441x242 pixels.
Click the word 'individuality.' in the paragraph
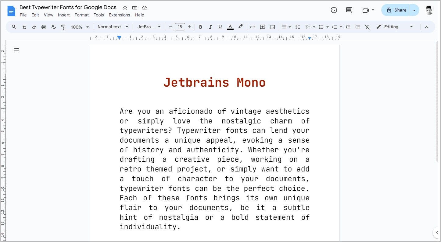[150, 227]
